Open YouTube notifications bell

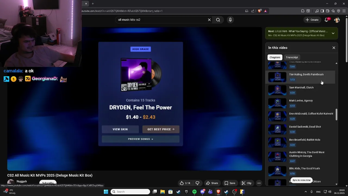coord(327,20)
